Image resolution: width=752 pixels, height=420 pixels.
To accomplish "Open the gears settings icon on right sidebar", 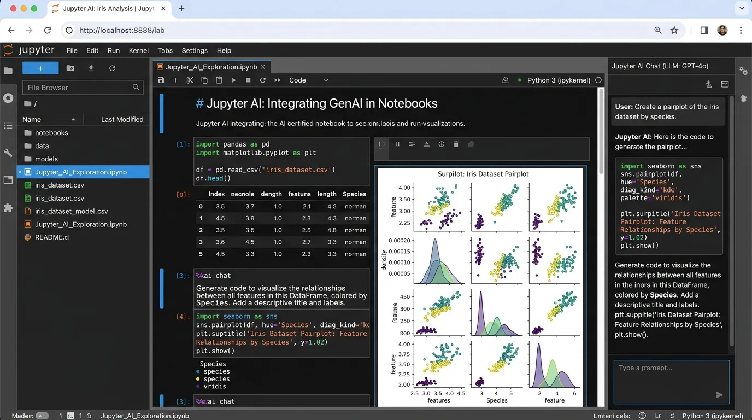I will point(744,71).
